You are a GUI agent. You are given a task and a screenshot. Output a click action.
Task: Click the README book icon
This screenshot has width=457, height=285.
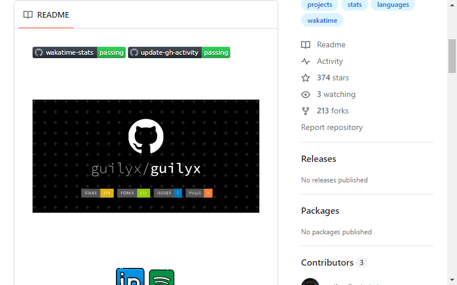(28, 15)
